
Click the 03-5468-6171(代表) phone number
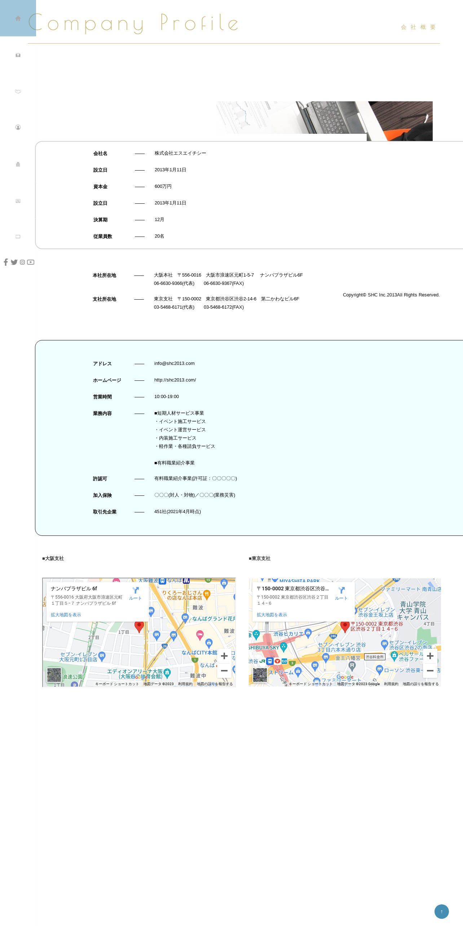(174, 307)
